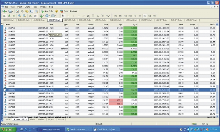Toggle chart Auto Scroll

click(30, 16)
